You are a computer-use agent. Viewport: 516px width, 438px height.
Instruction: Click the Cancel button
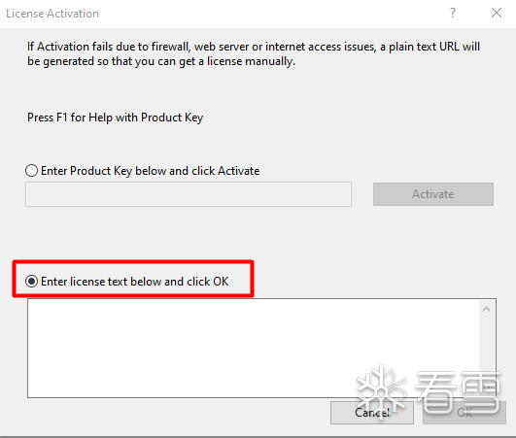point(372,413)
